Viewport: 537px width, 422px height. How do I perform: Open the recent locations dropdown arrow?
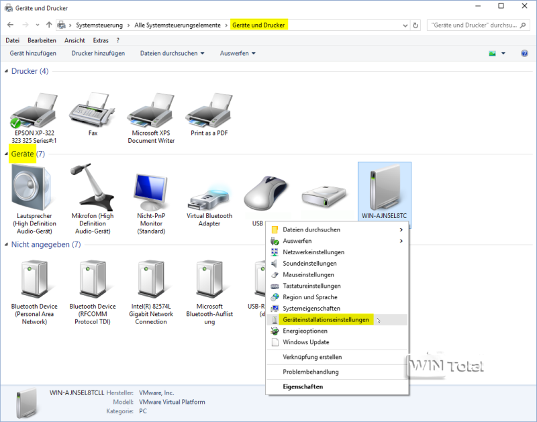pos(38,25)
